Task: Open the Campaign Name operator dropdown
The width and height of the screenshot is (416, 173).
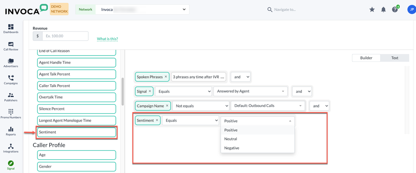Action: (200, 106)
